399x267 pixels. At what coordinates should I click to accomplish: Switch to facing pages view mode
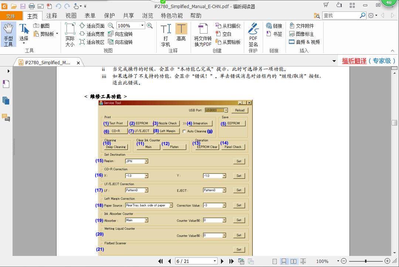[x=293, y=261]
